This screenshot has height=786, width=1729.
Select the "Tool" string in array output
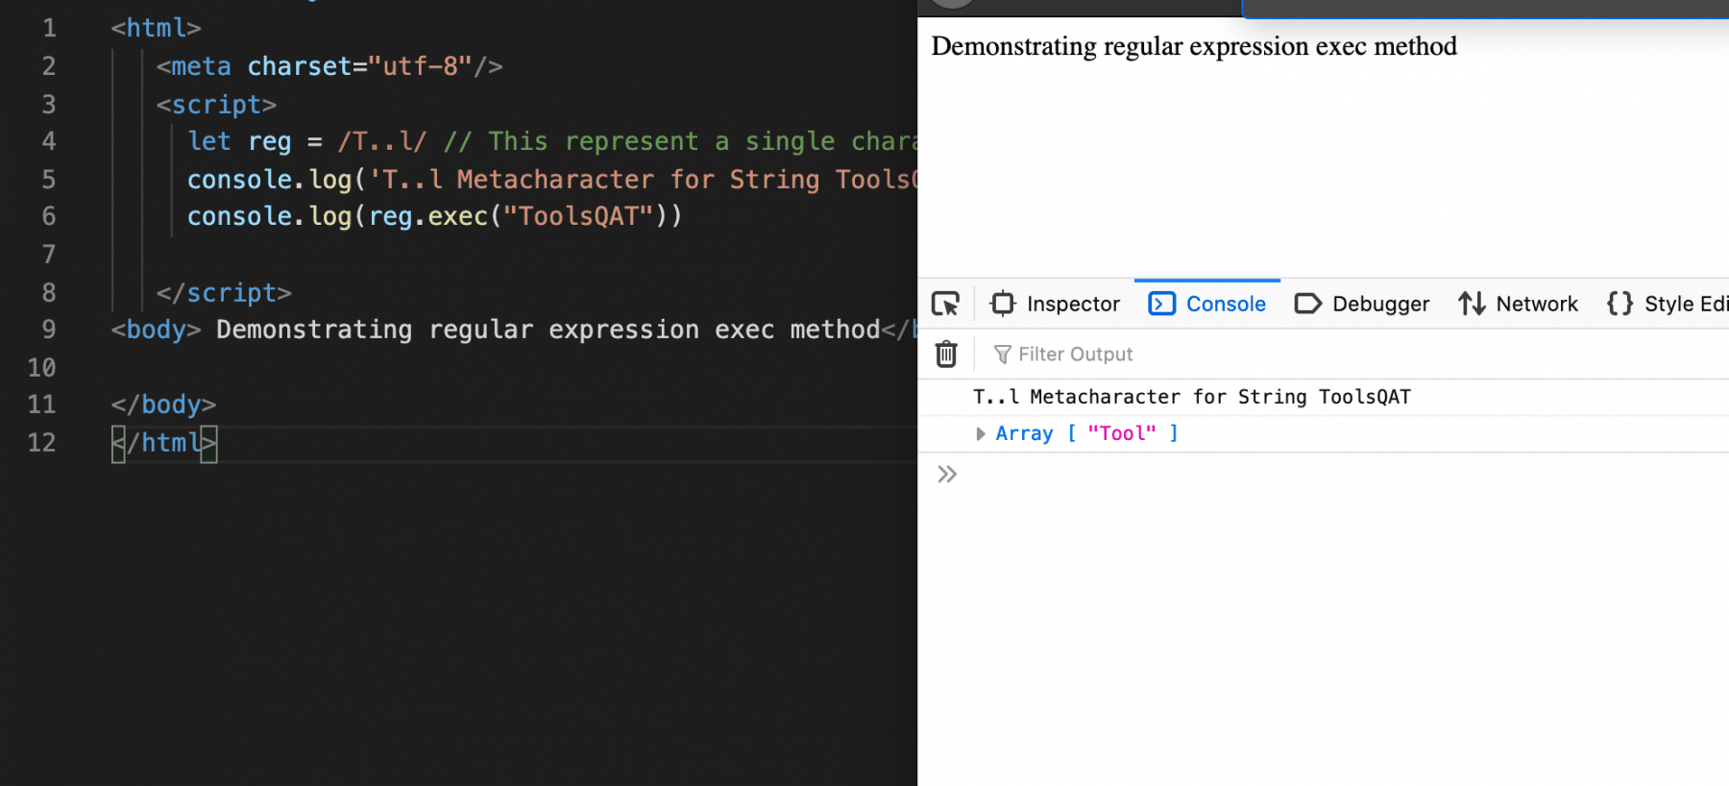point(1121,434)
